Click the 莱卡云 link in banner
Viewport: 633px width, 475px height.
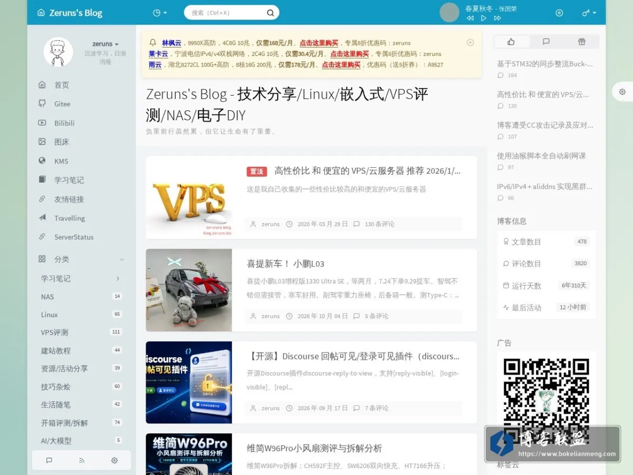pyautogui.click(x=158, y=54)
